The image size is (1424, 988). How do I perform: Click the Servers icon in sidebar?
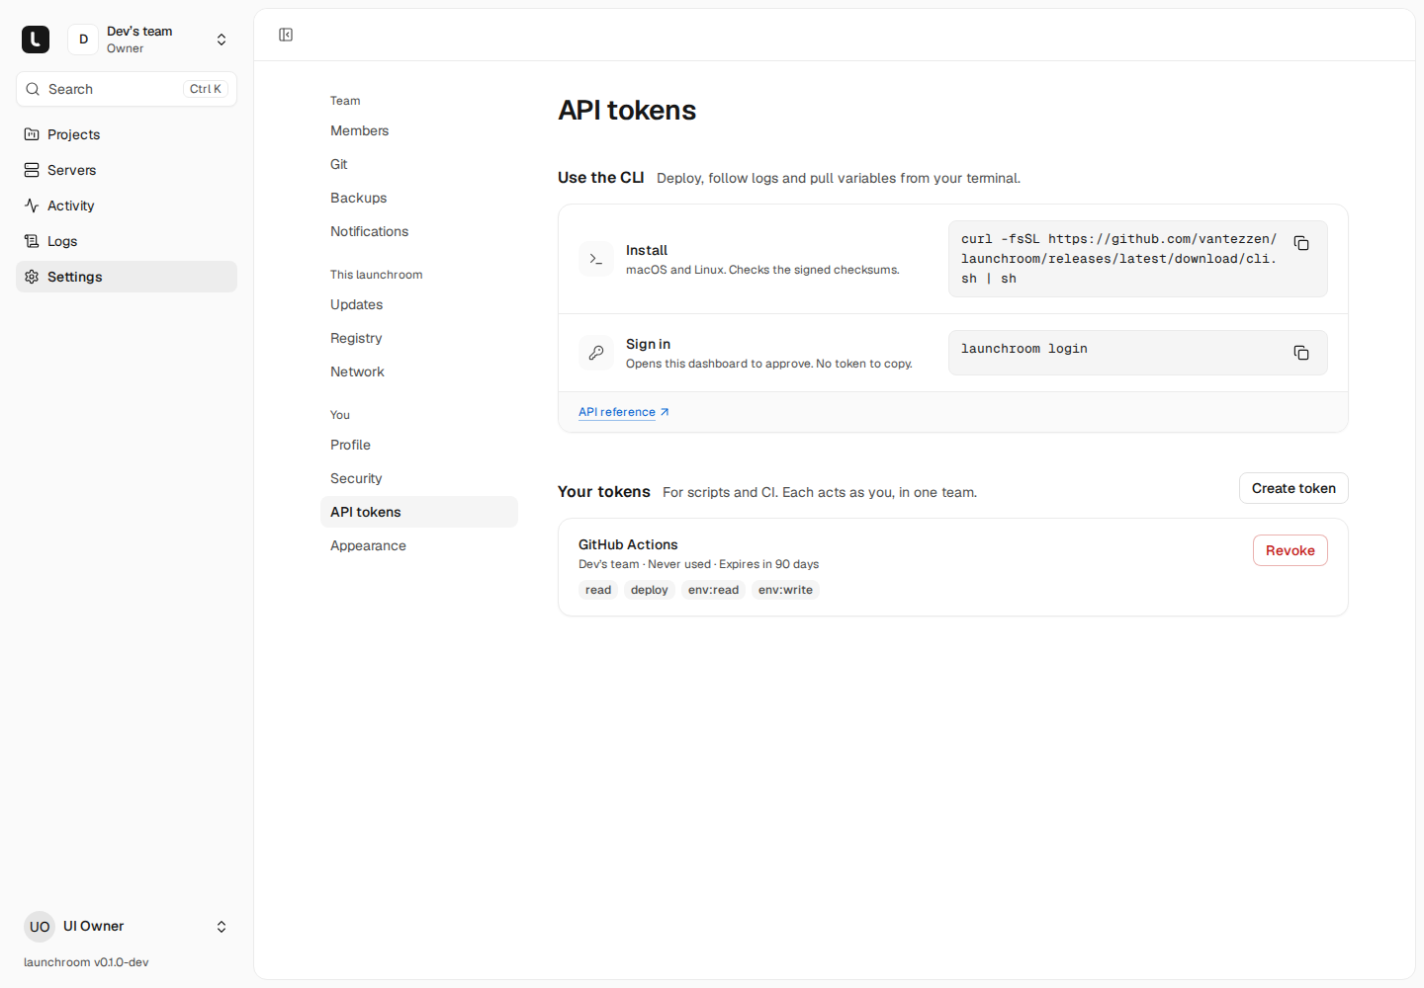(32, 170)
